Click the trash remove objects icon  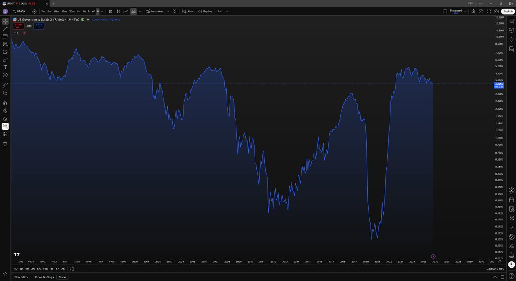pyautogui.click(x=5, y=144)
